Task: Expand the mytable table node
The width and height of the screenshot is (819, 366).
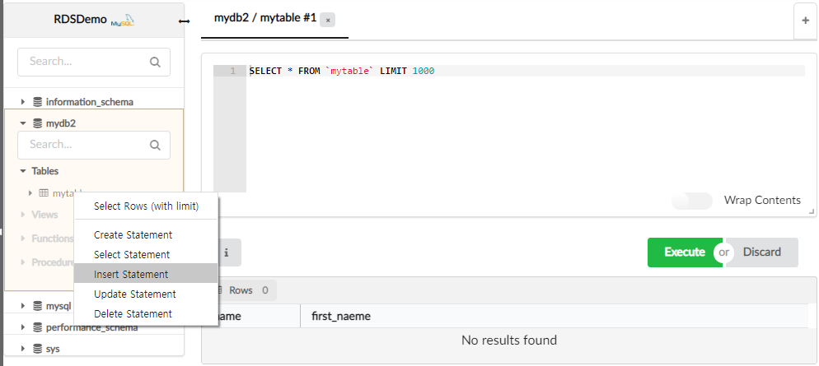Action: 30,193
